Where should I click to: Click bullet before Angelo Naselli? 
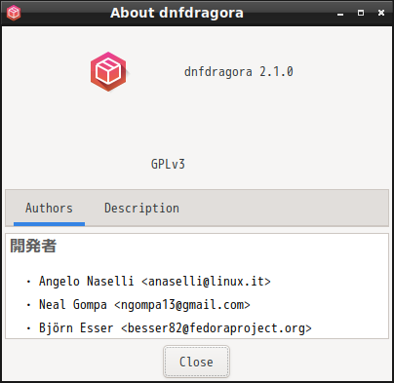pos(28,282)
